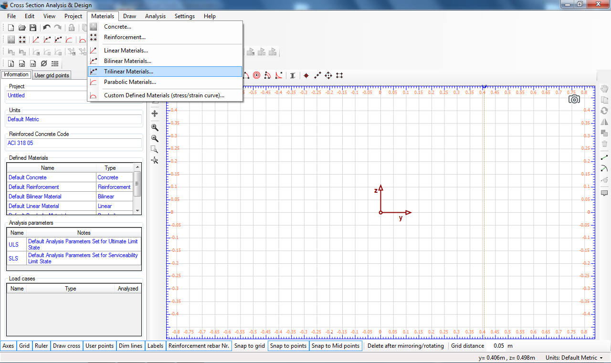Image resolution: width=611 pixels, height=363 pixels.
Task: Place a single rebar point
Action: coord(306,75)
